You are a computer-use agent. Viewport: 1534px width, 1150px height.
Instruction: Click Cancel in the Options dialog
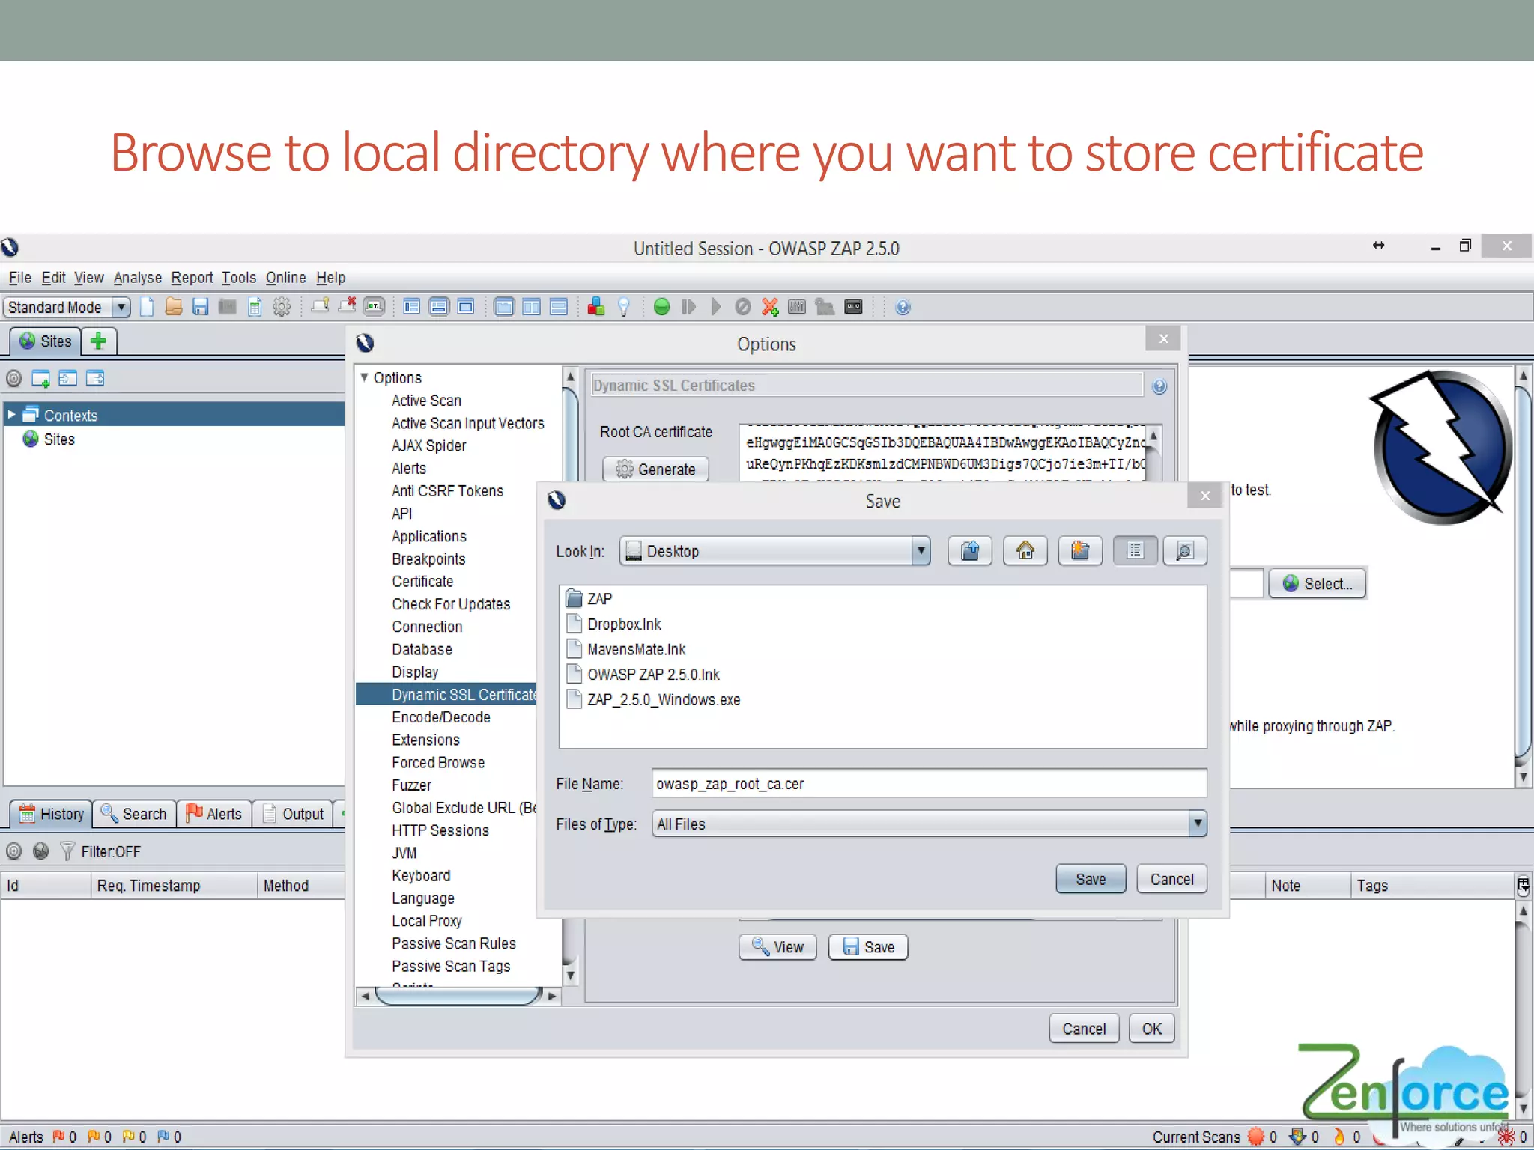[1084, 1029]
